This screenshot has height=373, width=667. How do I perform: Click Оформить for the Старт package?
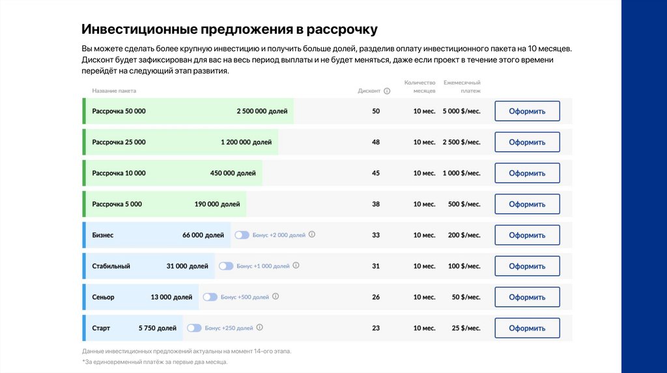click(x=527, y=328)
